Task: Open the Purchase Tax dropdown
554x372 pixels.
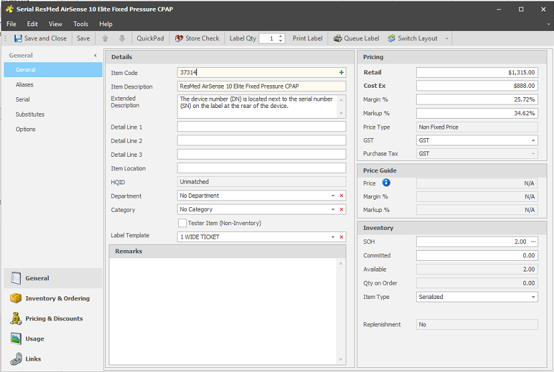Action: [x=533, y=153]
